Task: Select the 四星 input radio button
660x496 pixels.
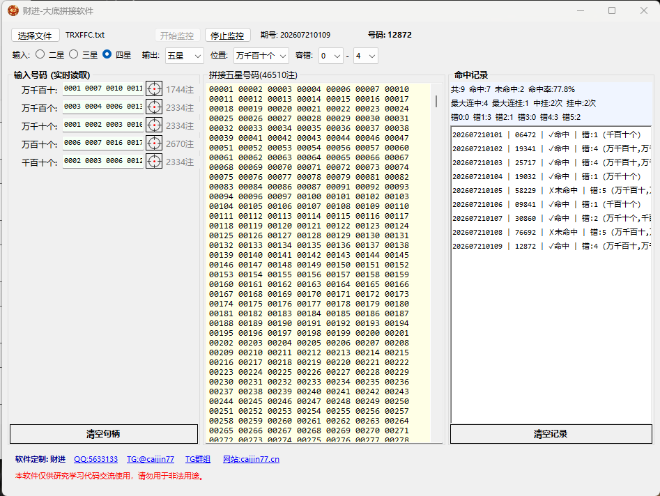Action: pos(107,54)
